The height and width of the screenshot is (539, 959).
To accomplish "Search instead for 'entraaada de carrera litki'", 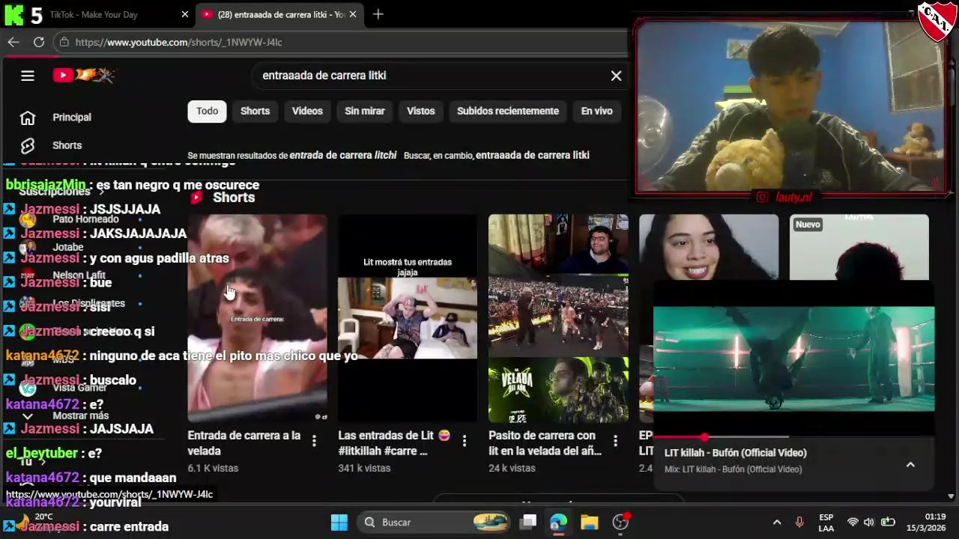I will [533, 155].
